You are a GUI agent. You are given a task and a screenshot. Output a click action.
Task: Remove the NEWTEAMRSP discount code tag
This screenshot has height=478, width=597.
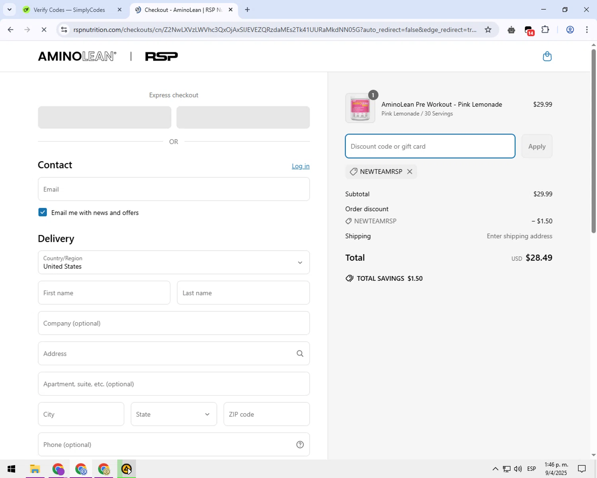click(410, 172)
